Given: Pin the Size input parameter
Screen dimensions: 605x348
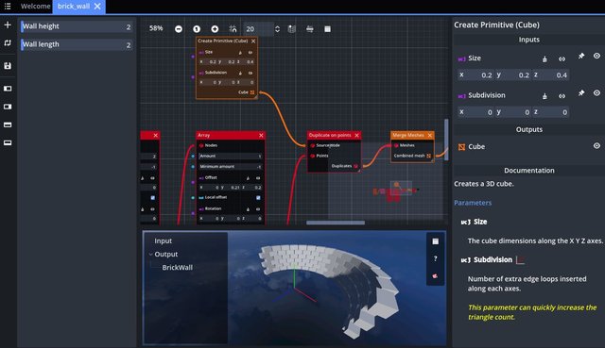Looking at the screenshot, I should [x=581, y=57].
